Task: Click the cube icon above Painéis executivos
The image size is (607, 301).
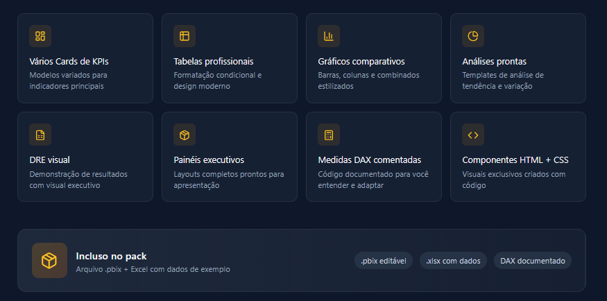Action: click(185, 135)
